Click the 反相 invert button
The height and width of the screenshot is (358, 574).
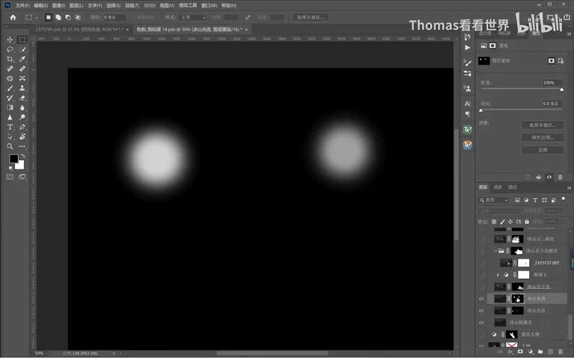pos(543,150)
